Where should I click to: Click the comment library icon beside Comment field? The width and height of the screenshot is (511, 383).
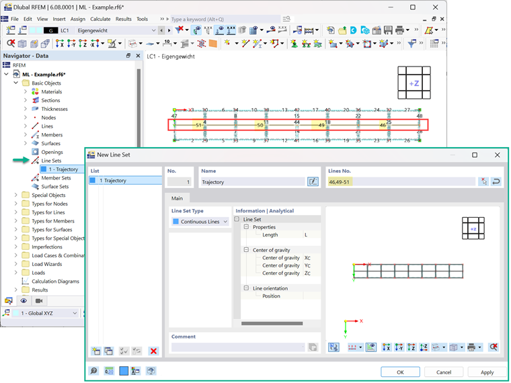tap(313, 347)
